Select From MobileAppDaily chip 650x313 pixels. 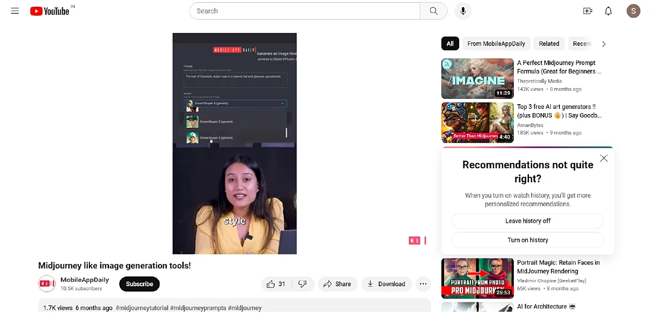(x=496, y=44)
